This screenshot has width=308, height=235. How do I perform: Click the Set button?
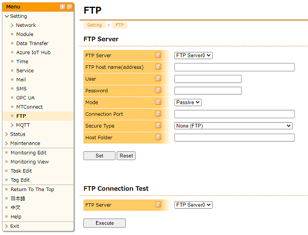[x=99, y=156]
